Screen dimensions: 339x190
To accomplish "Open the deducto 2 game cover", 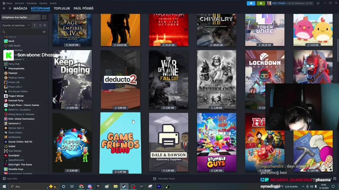I will (x=121, y=80).
